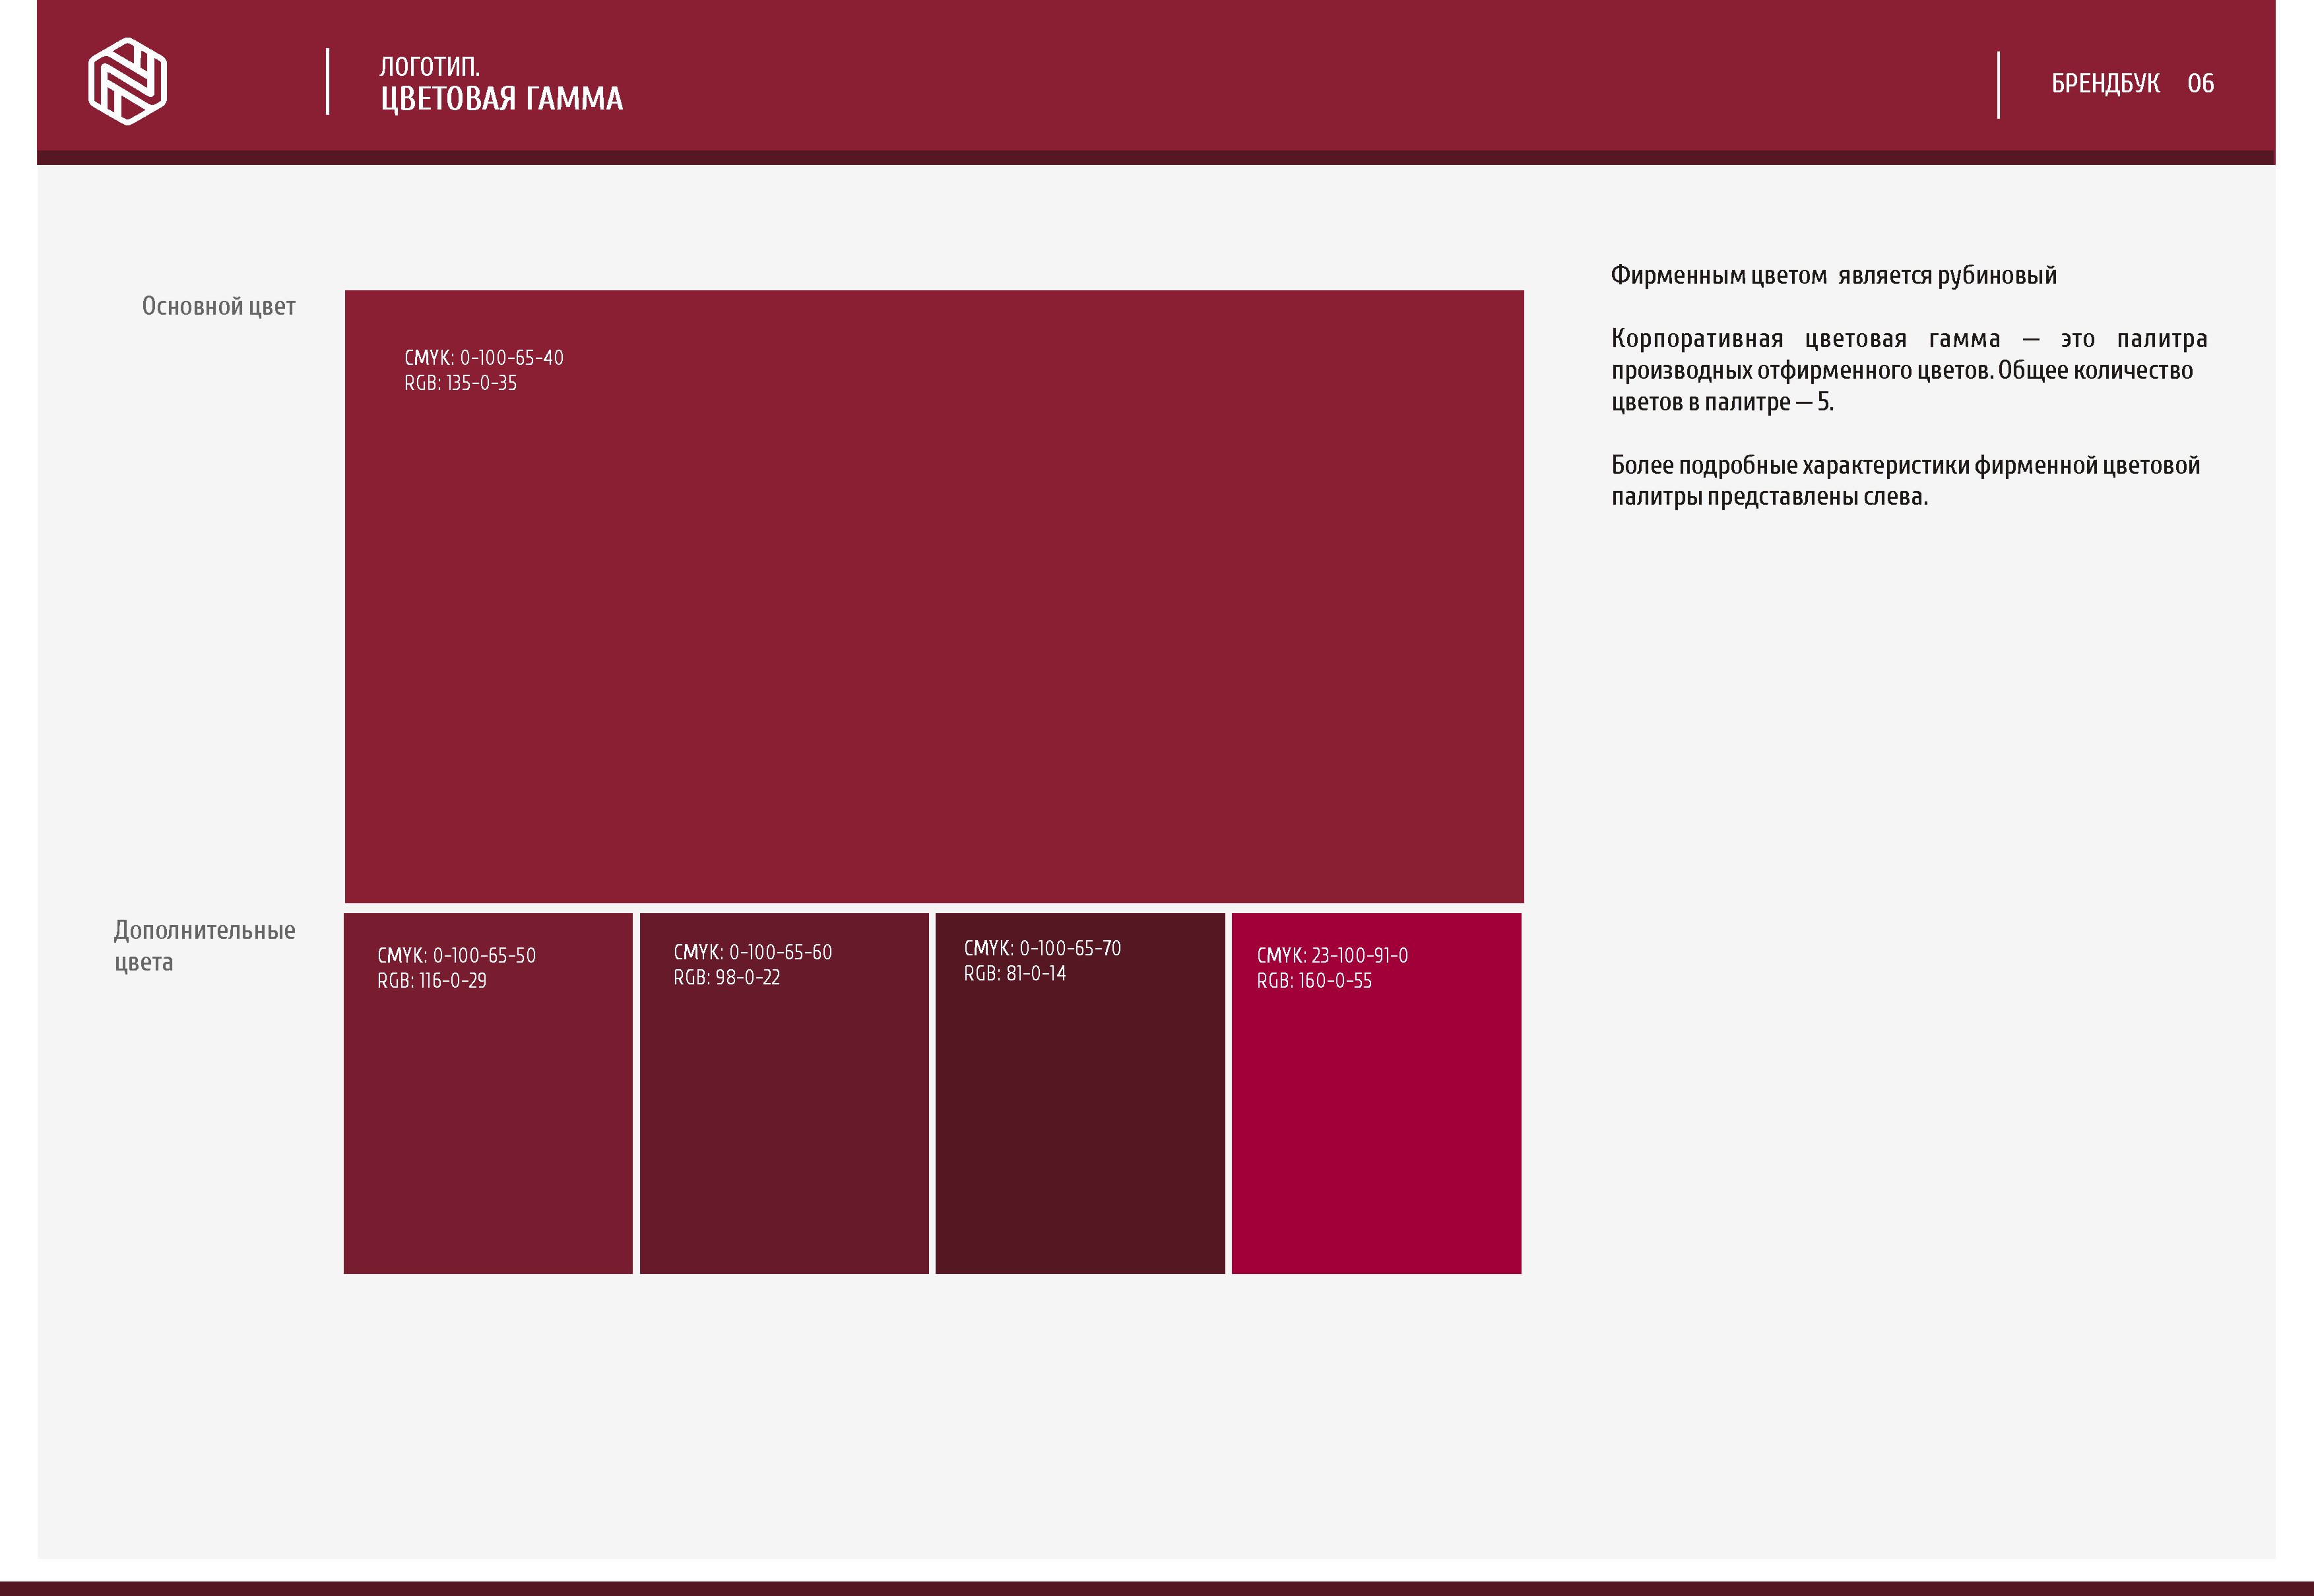Click text 'CMYK: 0-100-65-50'
Image resolution: width=2314 pixels, height=1596 pixels.
point(456,955)
